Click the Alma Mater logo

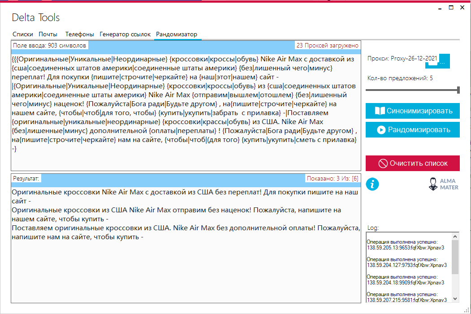[443, 184]
